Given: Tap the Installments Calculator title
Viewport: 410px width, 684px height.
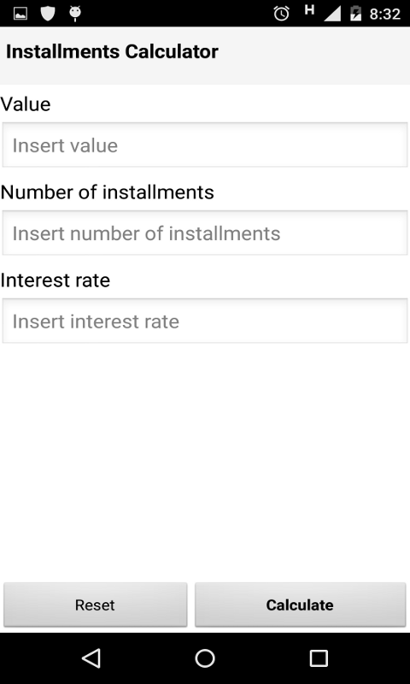Looking at the screenshot, I should click(112, 52).
